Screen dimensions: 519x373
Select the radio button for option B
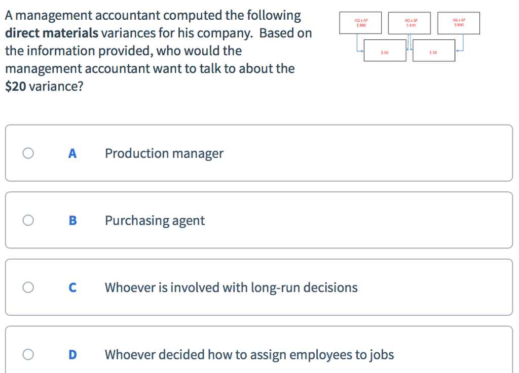28,220
